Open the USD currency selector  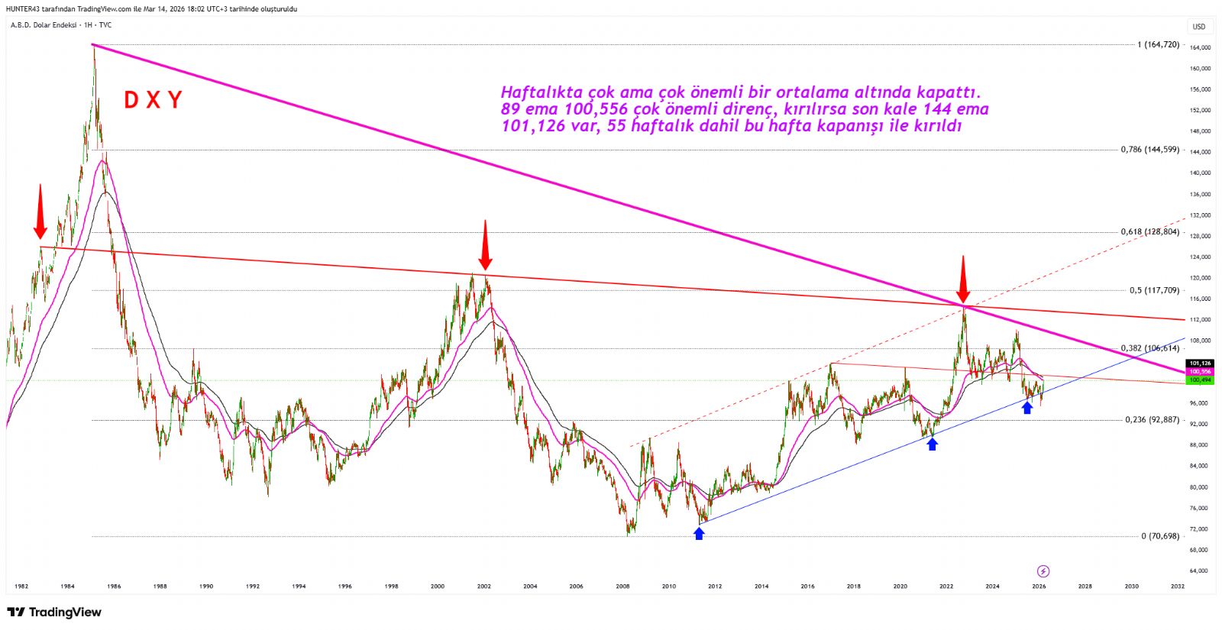[x=1199, y=27]
